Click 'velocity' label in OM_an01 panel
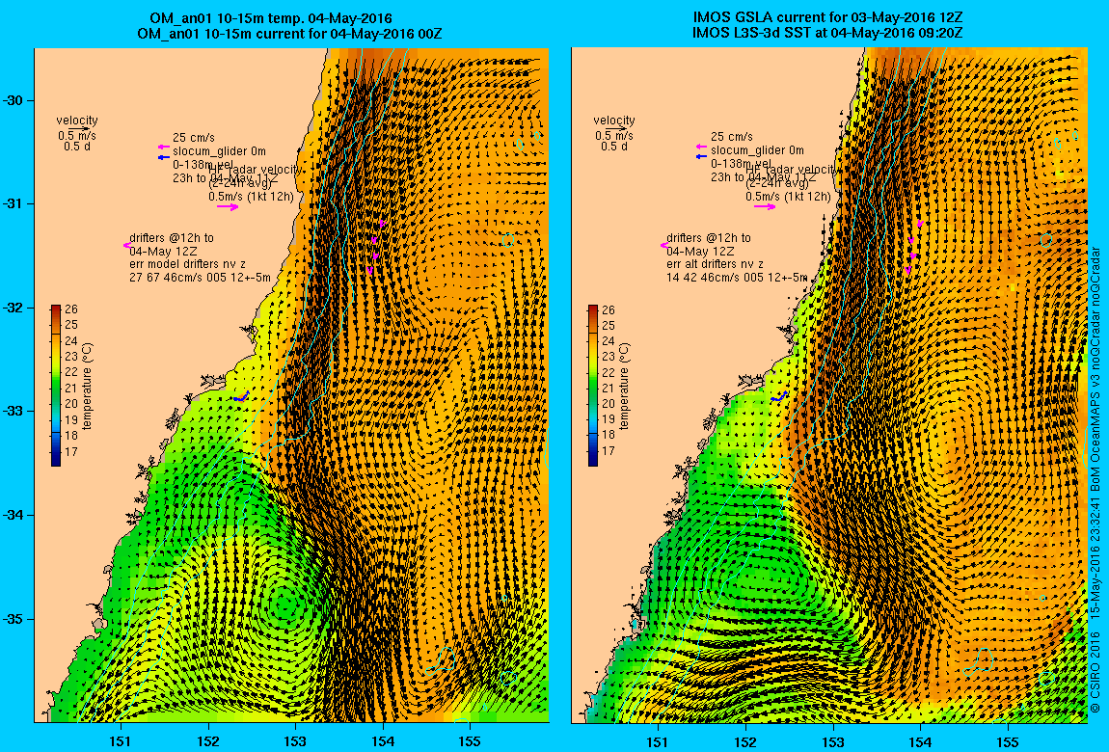 (x=77, y=121)
